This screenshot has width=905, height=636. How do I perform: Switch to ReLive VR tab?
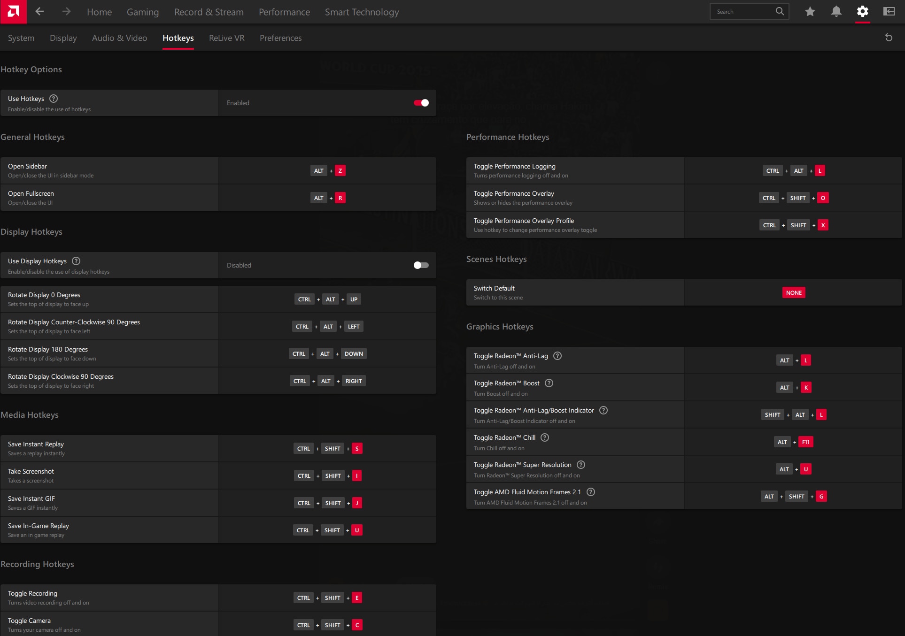click(227, 38)
